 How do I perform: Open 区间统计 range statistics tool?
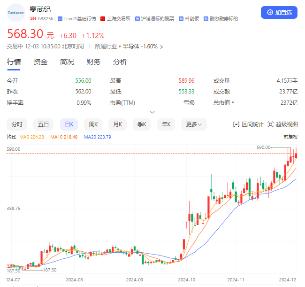pos(248,124)
